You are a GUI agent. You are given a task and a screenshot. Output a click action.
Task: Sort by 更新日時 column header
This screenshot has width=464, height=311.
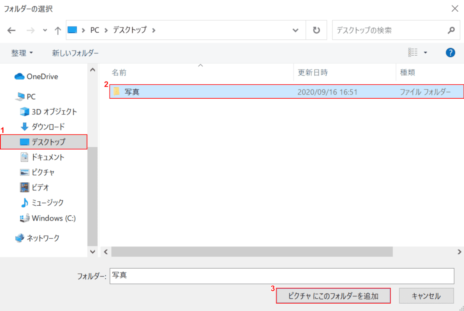(313, 73)
